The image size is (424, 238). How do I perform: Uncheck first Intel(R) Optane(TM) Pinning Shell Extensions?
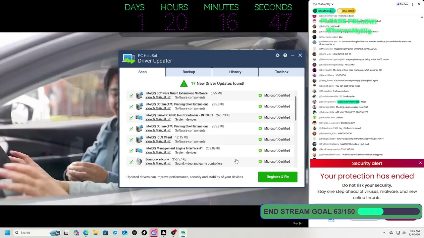pyautogui.click(x=131, y=106)
